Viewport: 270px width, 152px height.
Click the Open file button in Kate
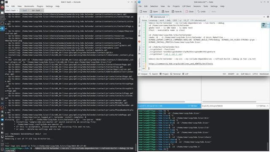(154, 11)
